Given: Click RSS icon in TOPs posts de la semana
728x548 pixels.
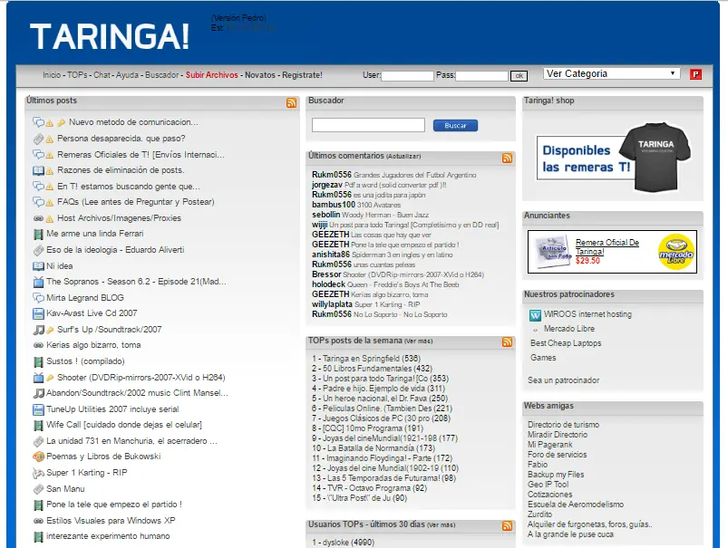Looking at the screenshot, I should coord(507,342).
